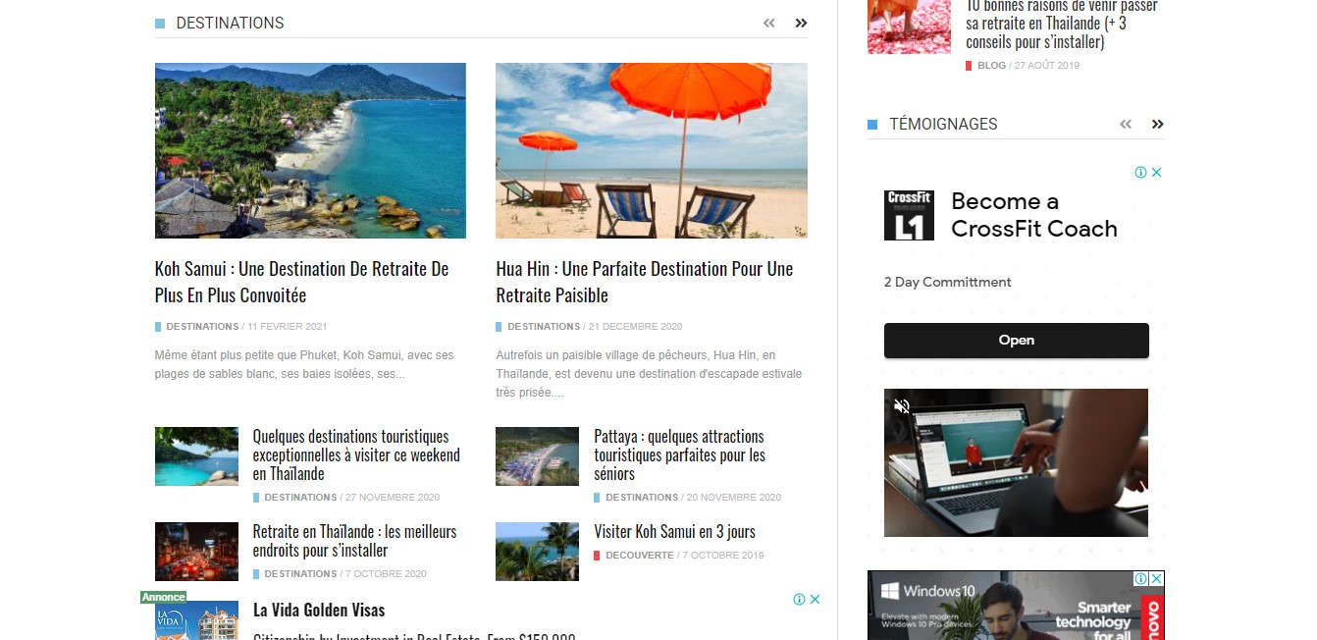Go to next Destinations page arrow

(x=801, y=23)
